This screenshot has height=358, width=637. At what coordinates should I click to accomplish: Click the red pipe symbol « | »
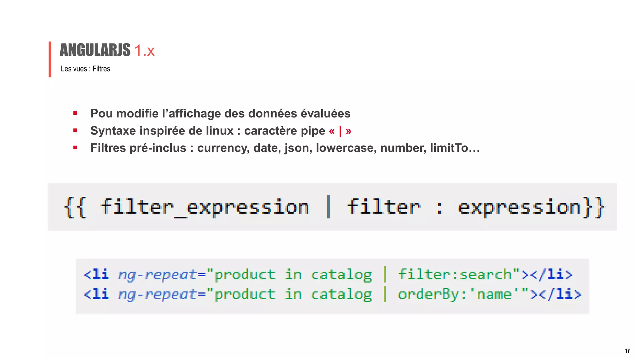point(340,131)
